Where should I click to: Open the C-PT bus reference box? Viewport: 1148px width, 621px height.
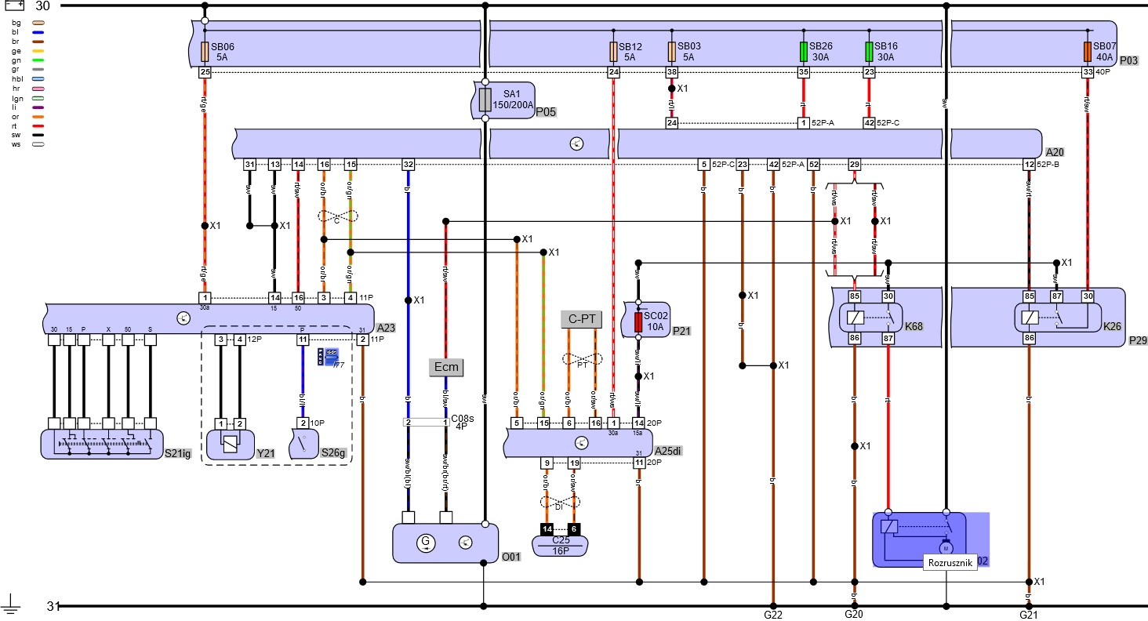(581, 319)
